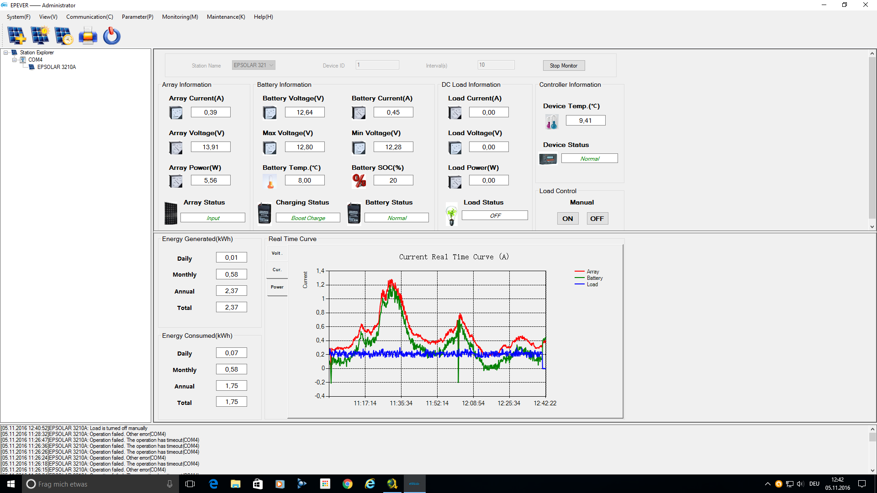The width and height of the screenshot is (877, 493).
Task: Click the add station toolbar icon
Action: click(x=17, y=36)
